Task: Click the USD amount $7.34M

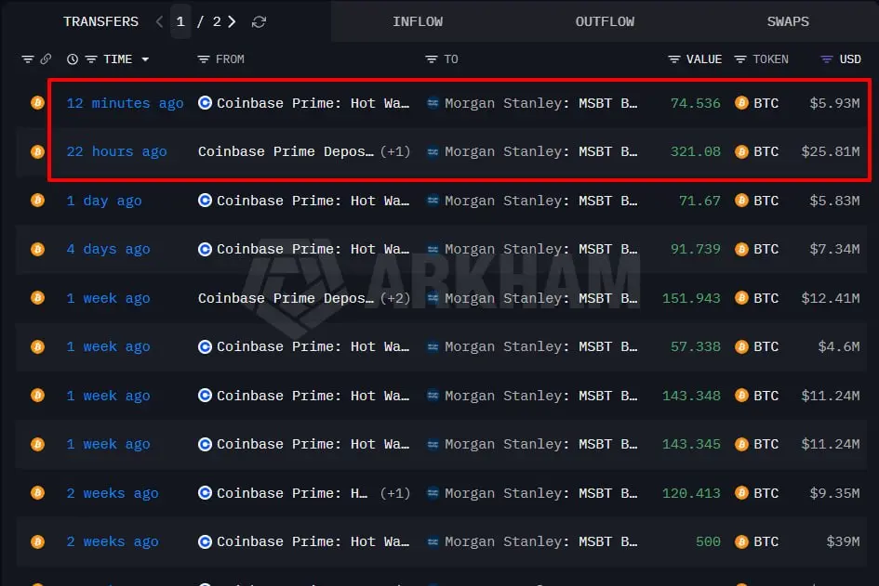Action: pyautogui.click(x=834, y=249)
